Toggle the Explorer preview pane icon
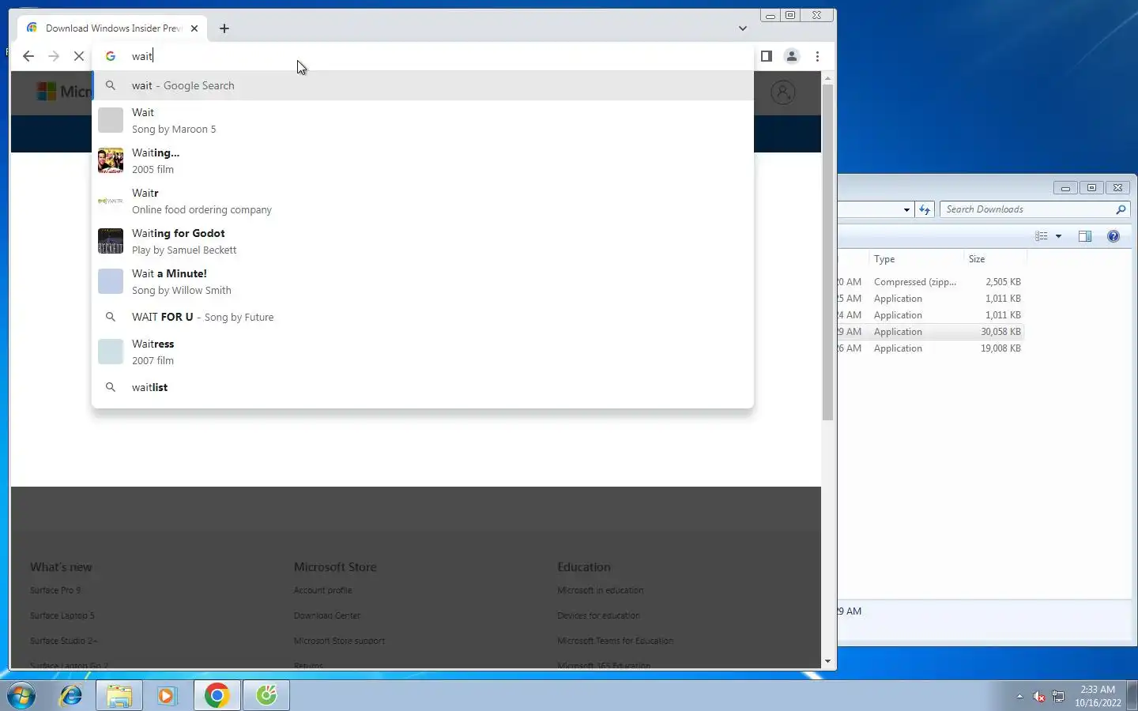This screenshot has height=711, width=1138. pyautogui.click(x=1085, y=236)
